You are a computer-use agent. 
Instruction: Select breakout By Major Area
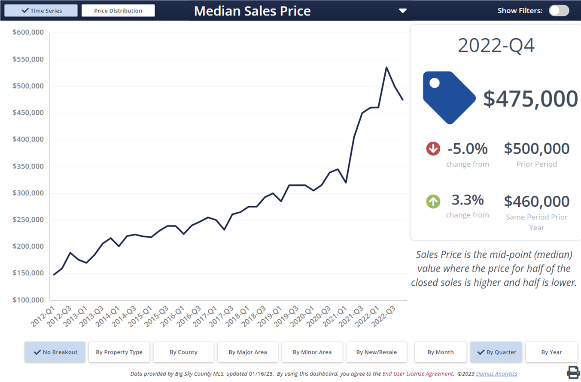[x=248, y=351]
